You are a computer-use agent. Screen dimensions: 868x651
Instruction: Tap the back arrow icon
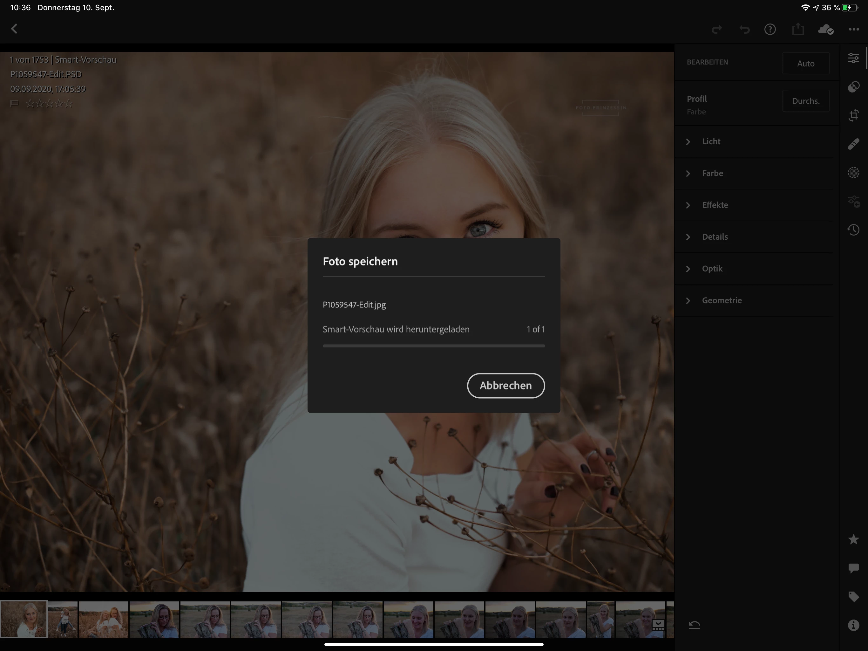click(x=15, y=29)
